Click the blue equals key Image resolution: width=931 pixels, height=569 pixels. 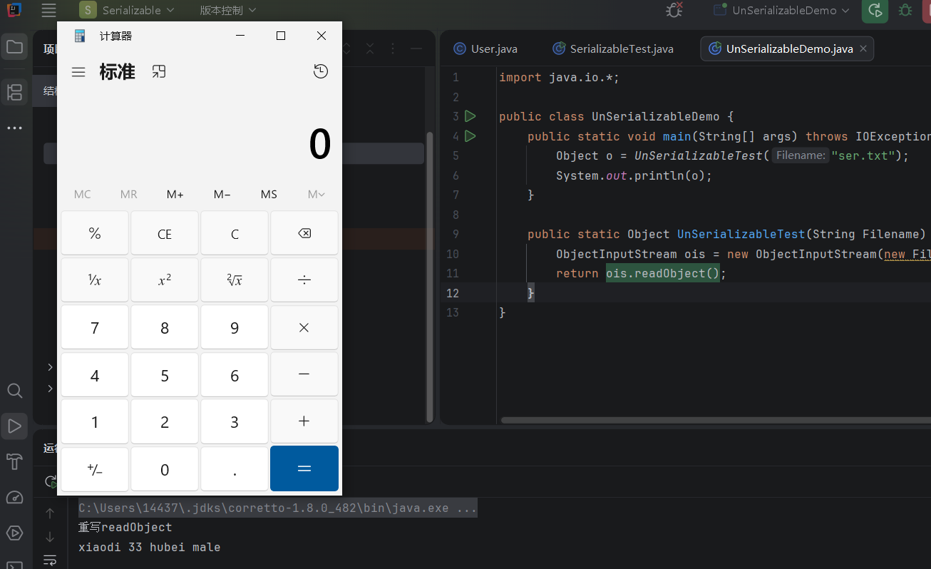(x=304, y=468)
